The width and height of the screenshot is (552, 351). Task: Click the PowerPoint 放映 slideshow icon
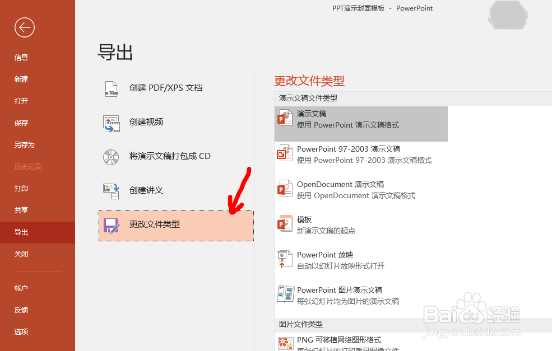tap(285, 259)
